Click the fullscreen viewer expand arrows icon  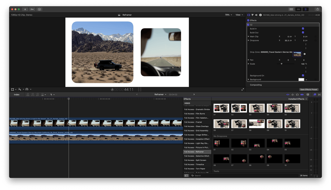243,89
